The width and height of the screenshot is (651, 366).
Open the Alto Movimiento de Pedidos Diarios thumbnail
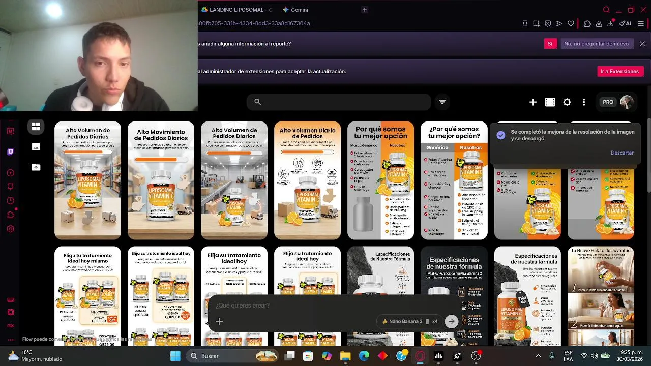point(161,180)
